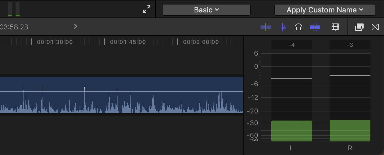Viewport: 384px width, 155px height.
Task: Click the R channel label
Action: [350, 148]
